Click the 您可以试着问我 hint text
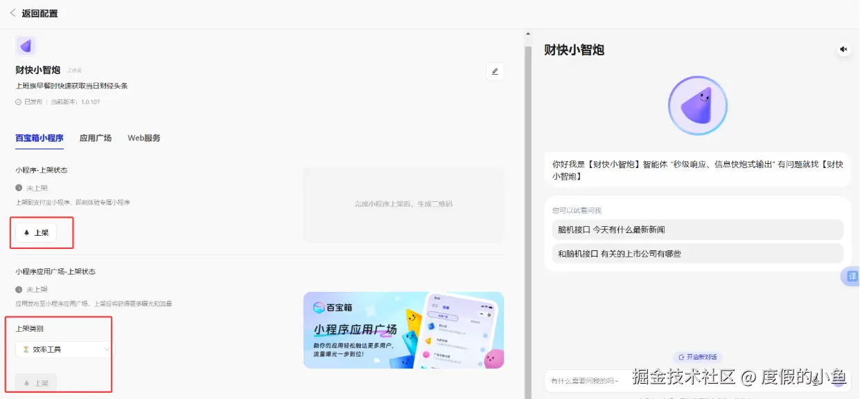 (577, 210)
